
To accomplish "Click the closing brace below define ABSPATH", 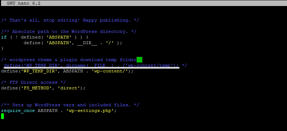I will (x=2, y=48).
